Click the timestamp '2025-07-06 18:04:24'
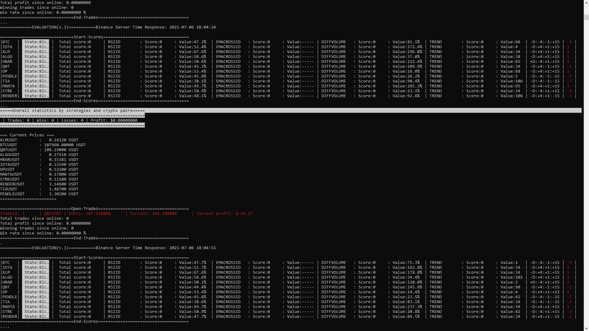Viewport: 589px width, 331px height. [192, 27]
